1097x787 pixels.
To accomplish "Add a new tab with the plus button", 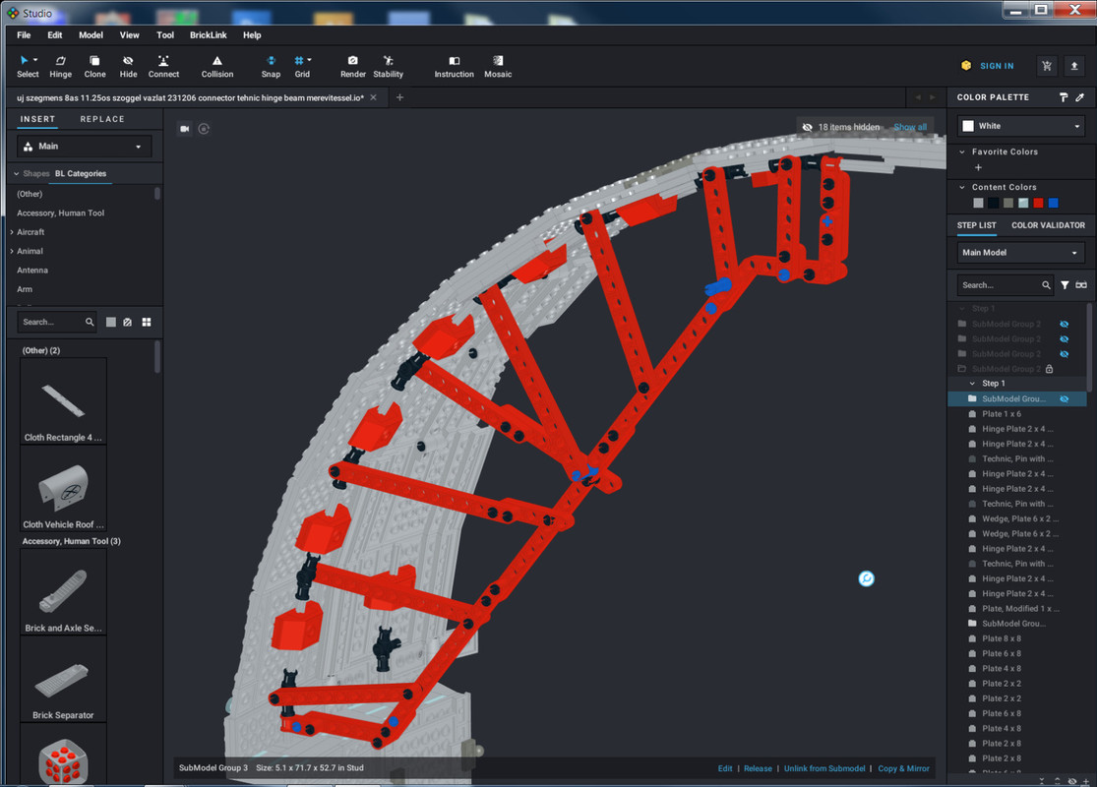I will 399,97.
